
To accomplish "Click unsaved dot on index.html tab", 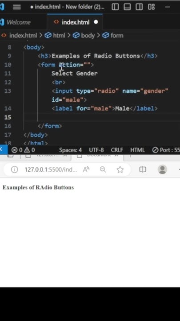I will click(96, 22).
